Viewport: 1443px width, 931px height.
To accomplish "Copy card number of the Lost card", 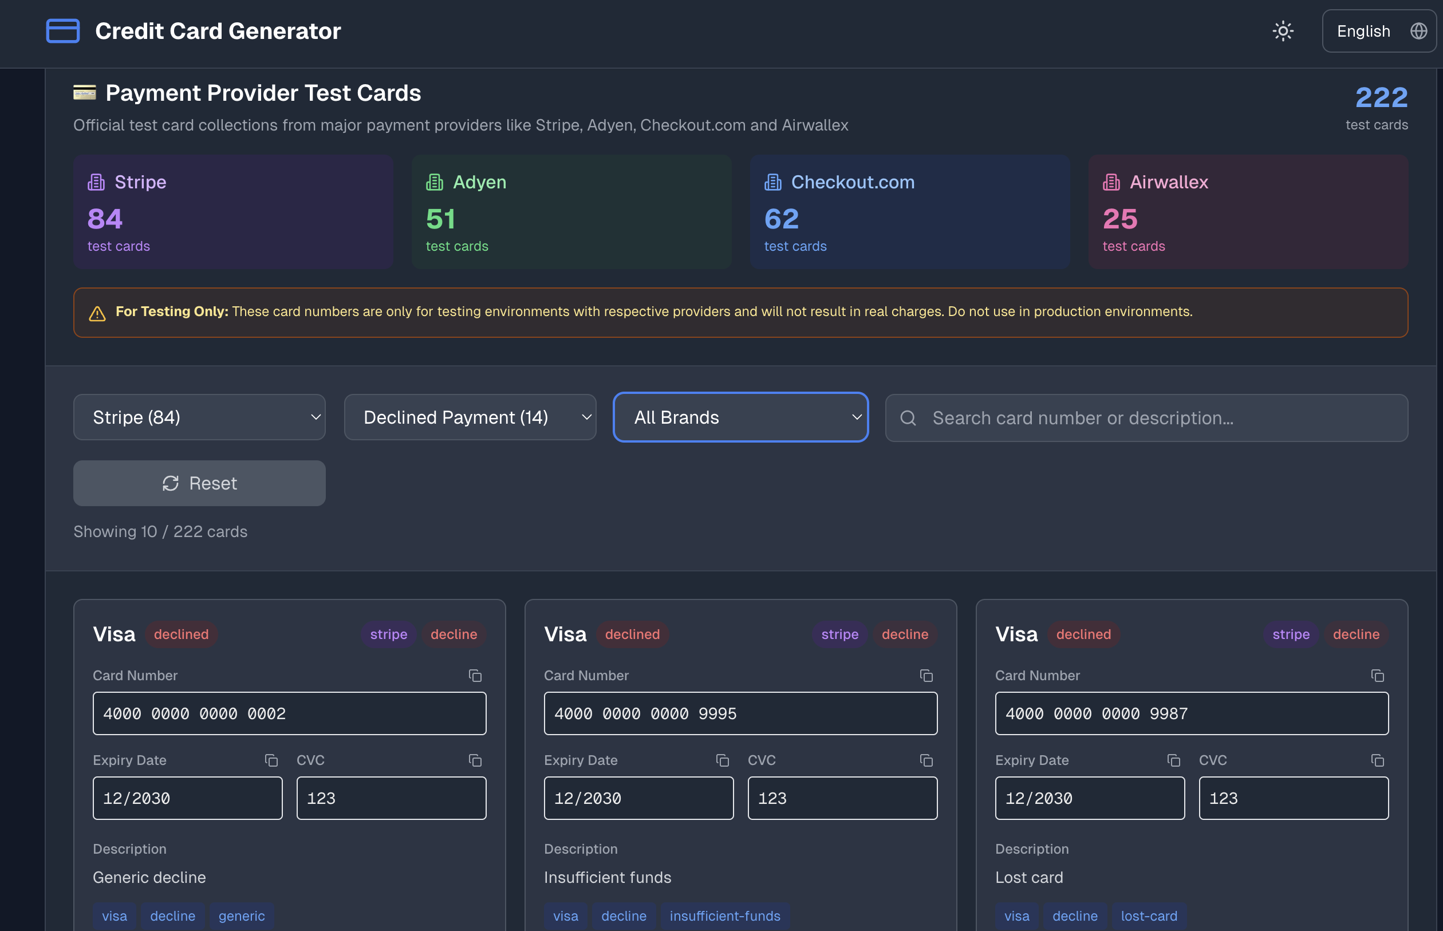I will coord(1378,676).
